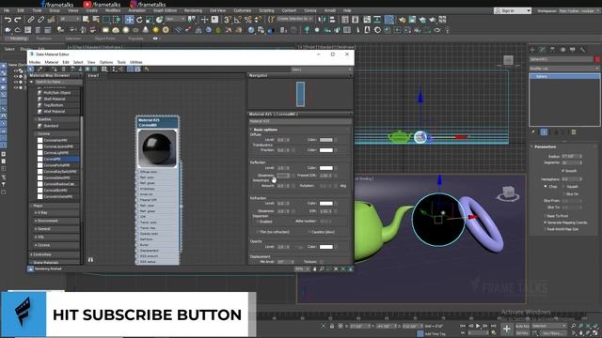602x338 pixels.
Task: Enable Dispersion Enabled checkbox in material
Action: click(258, 222)
